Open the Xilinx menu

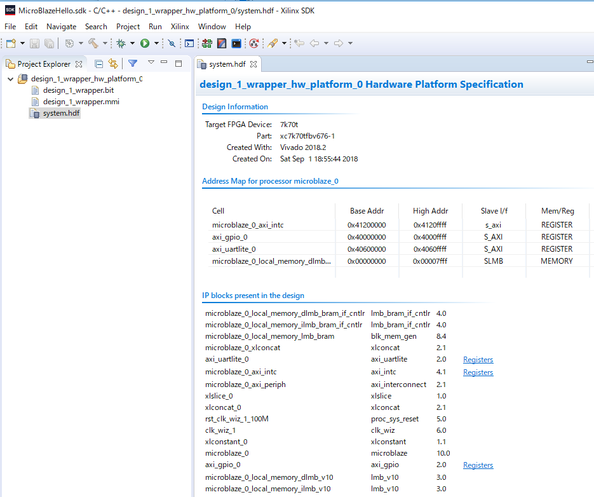point(180,27)
